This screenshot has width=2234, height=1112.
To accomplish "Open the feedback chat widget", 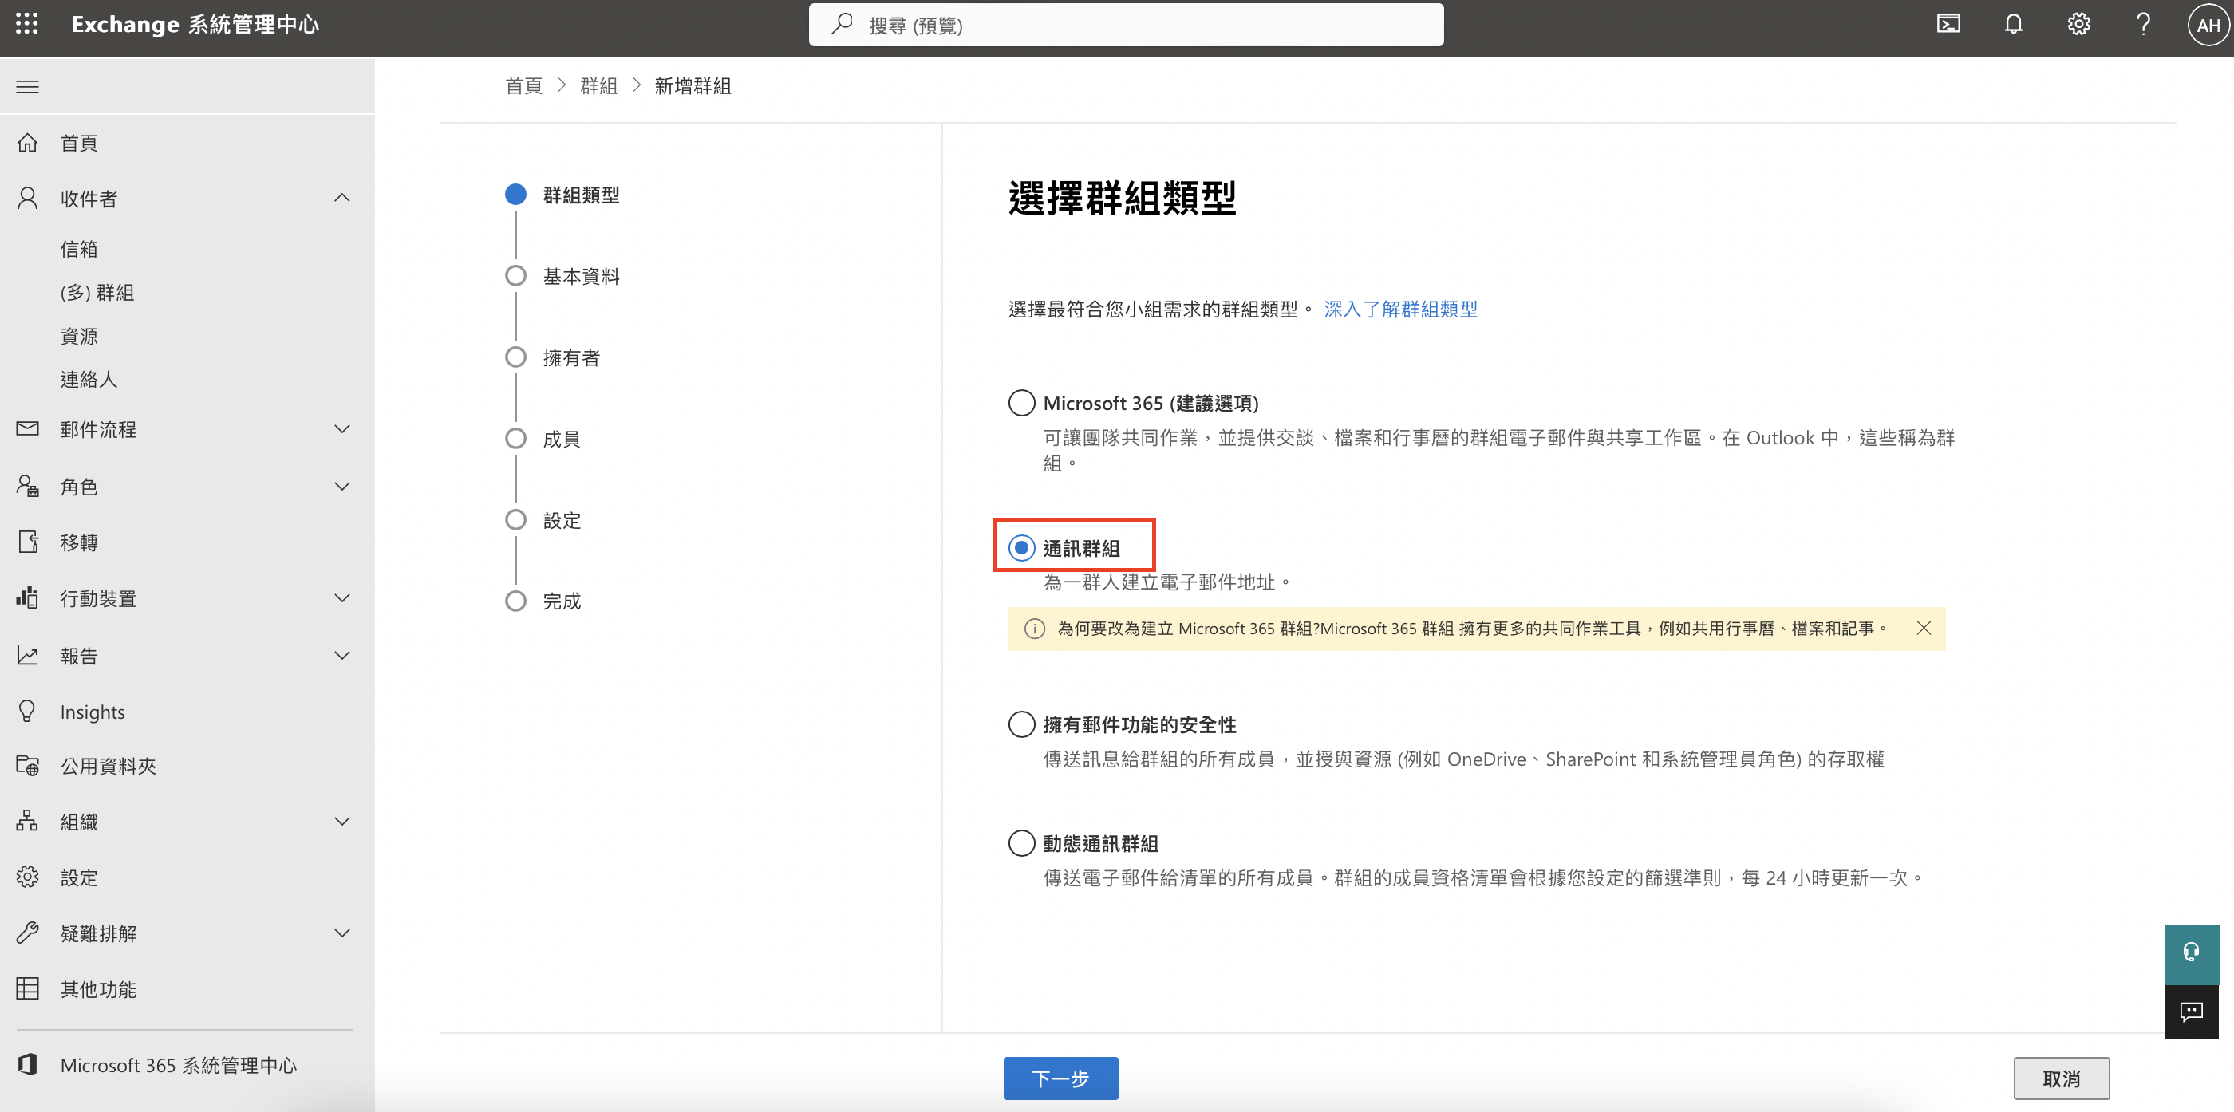I will 2191,1012.
